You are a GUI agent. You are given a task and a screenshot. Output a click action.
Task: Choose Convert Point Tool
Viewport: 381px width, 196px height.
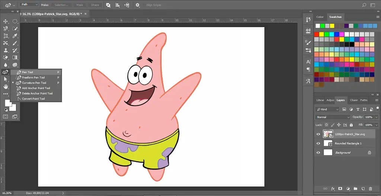click(36, 99)
